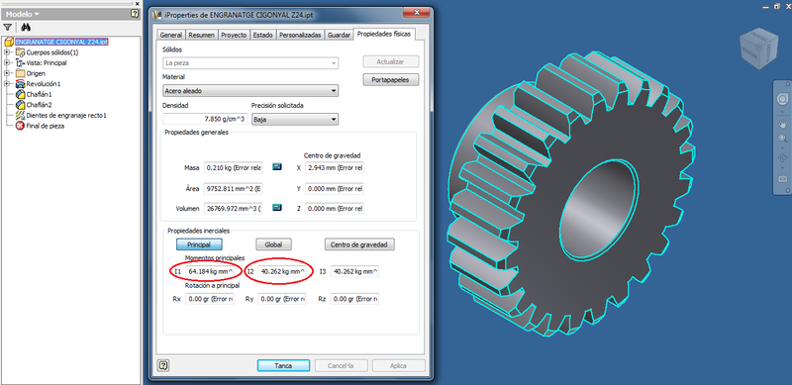Click the I2 principal moment field

point(282,272)
